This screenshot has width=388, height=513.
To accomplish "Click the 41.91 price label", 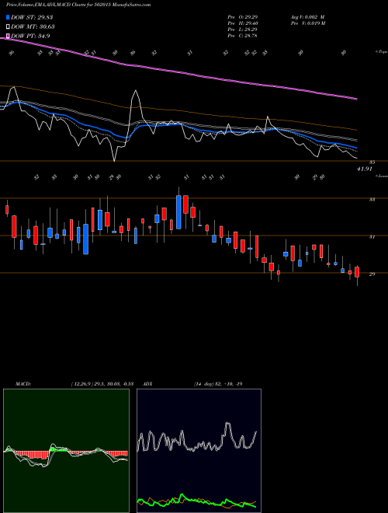I will point(365,169).
